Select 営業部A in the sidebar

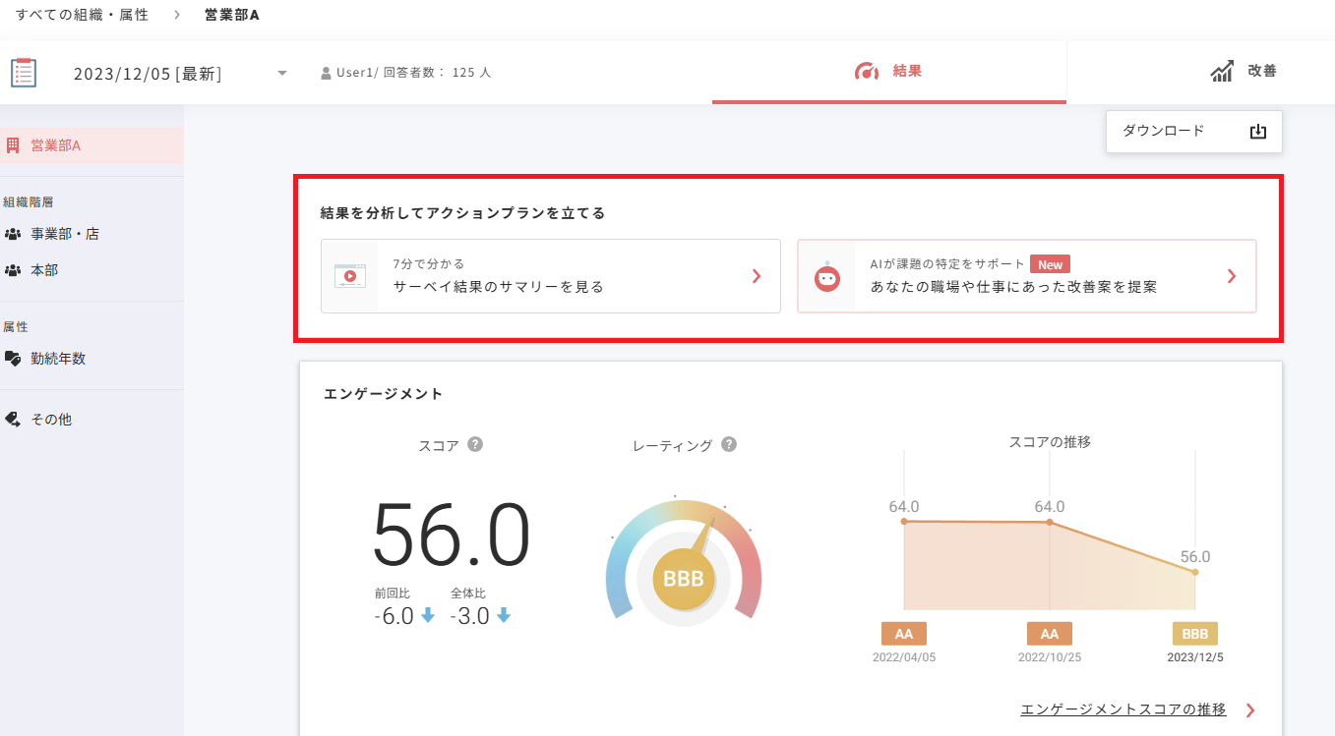(55, 145)
